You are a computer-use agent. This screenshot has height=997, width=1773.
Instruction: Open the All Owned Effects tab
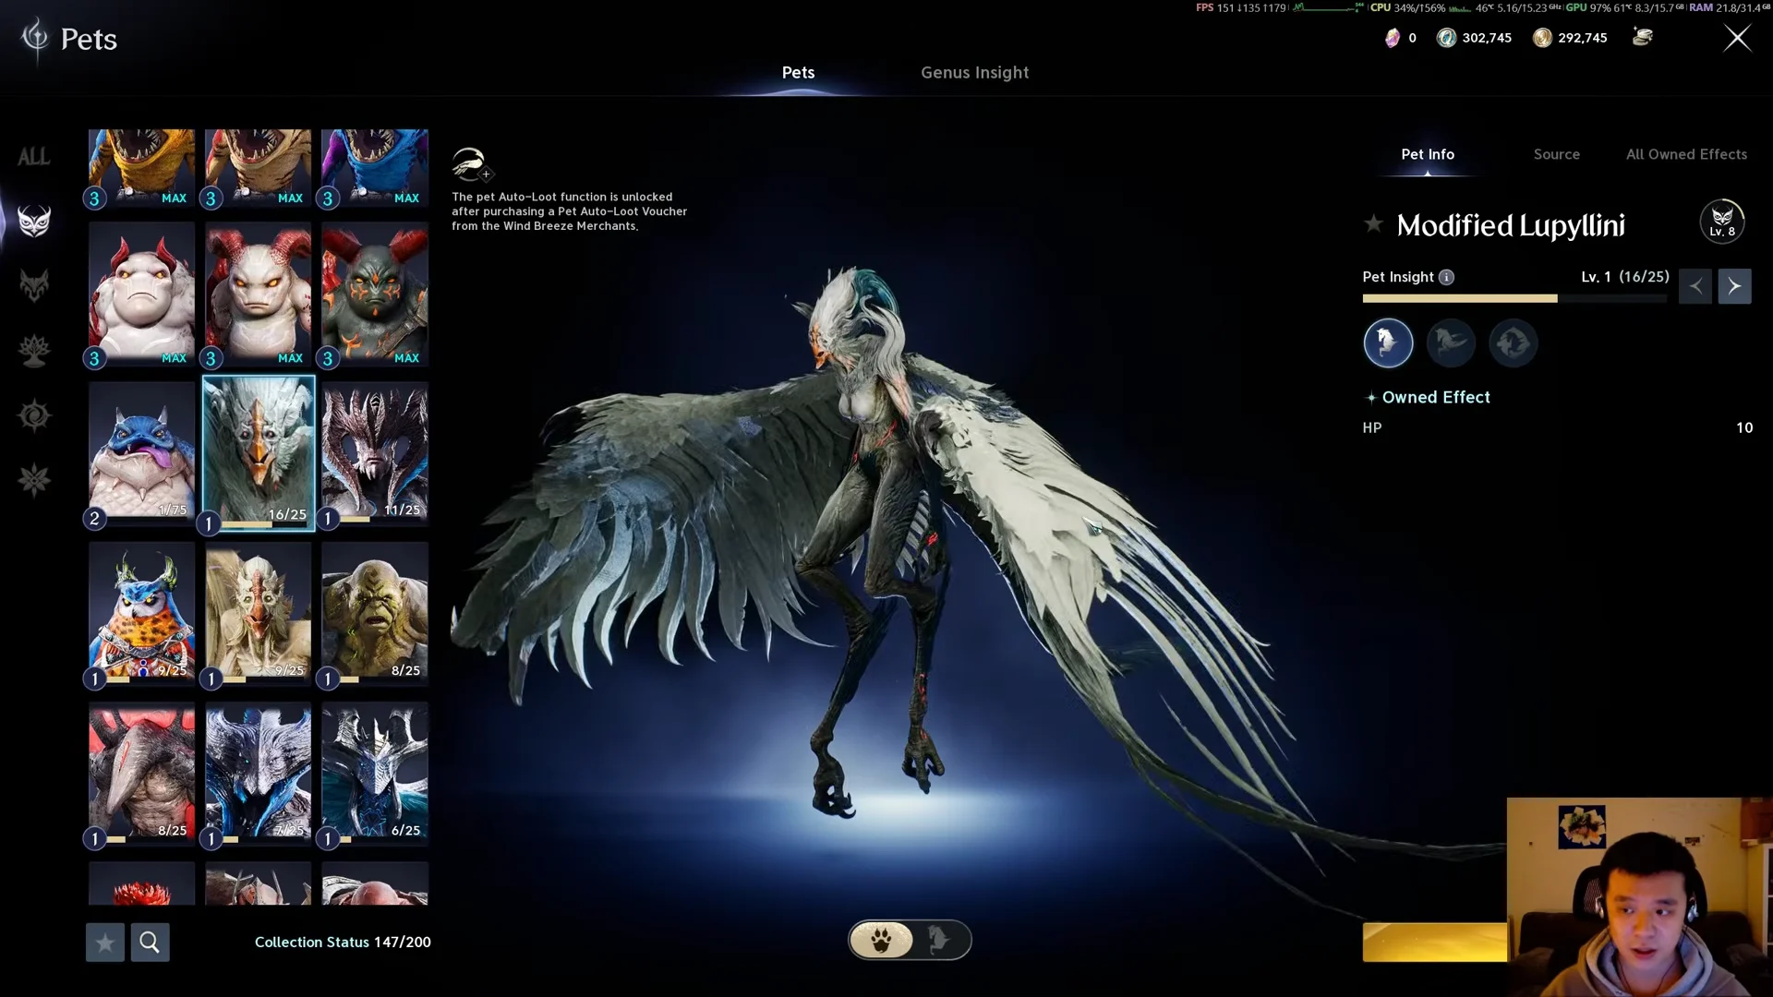coord(1686,154)
